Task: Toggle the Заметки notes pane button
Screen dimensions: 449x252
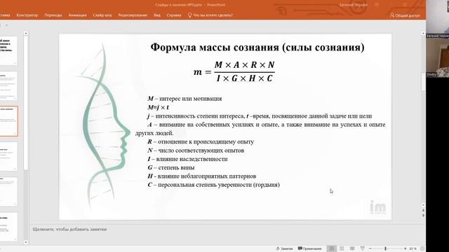Action: [x=284, y=248]
